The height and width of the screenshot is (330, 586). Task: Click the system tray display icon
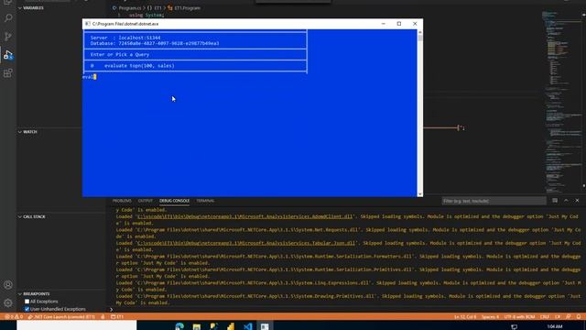[x=515, y=326]
